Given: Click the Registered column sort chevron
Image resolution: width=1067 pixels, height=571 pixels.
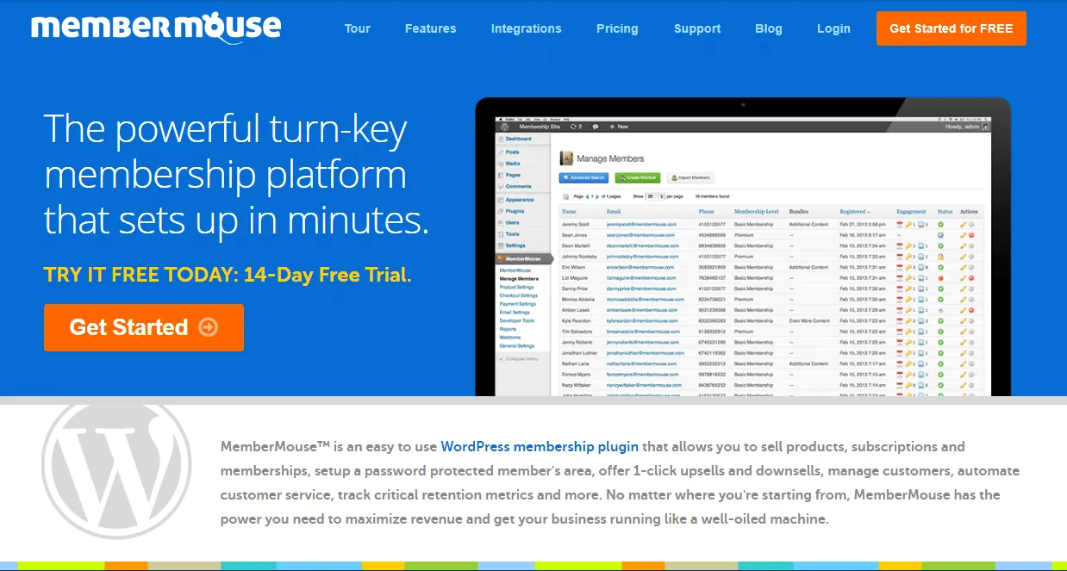Looking at the screenshot, I should tap(870, 211).
